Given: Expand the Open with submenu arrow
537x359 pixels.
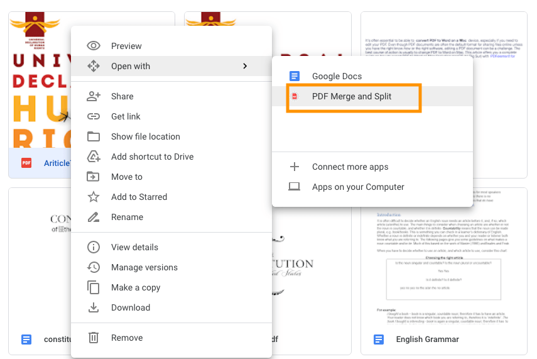Looking at the screenshot, I should (245, 66).
